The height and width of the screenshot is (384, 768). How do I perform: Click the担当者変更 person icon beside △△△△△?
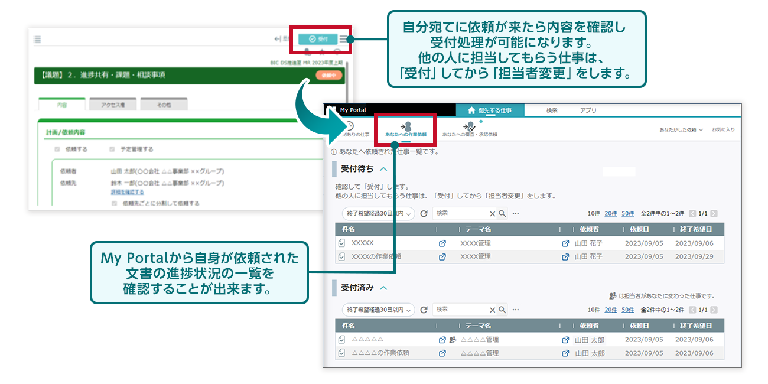452,340
